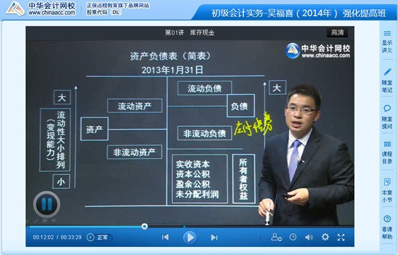
Task: Click the elapsed time 00:12:02 display
Action: 43,237
